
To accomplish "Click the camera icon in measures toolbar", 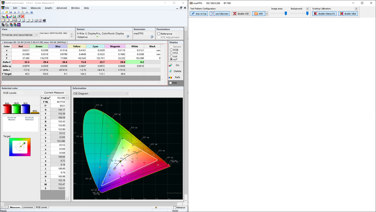I will [19, 16].
